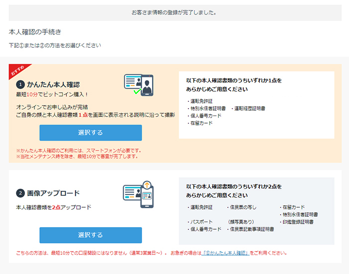Viewport: 349px width, 274px height.
Task: Click the orange upload arrow on the phone illustration
Action: (147, 186)
